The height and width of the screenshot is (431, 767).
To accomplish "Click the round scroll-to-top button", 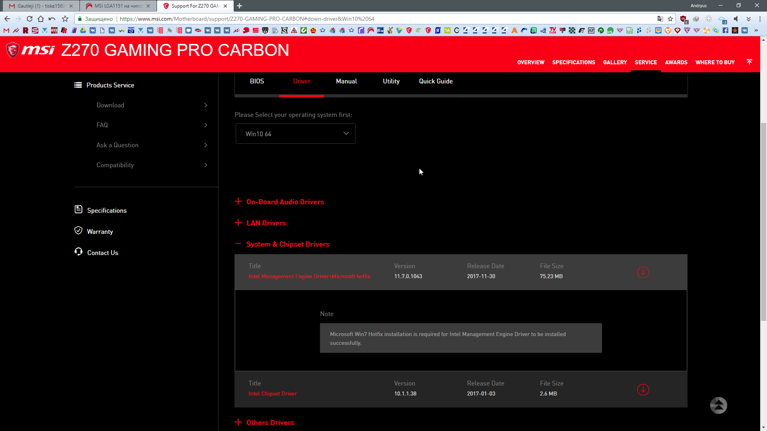I will (x=718, y=405).
